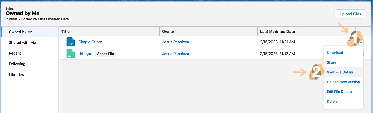Click the thflogo image file icon
Screen dimensions: 373x113
(70, 54)
